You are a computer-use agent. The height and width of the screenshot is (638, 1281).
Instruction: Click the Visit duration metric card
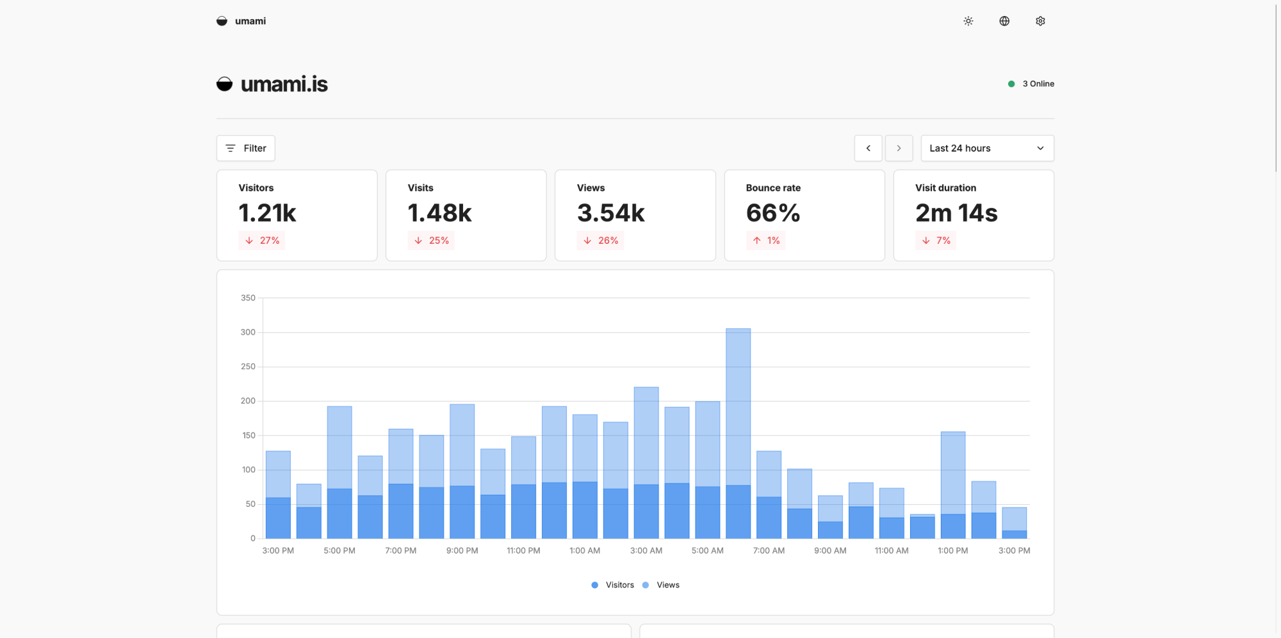pyautogui.click(x=973, y=215)
